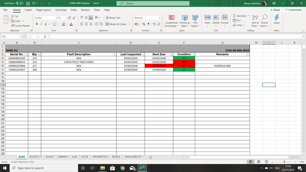Open the Condition filter dropdown

point(193,54)
